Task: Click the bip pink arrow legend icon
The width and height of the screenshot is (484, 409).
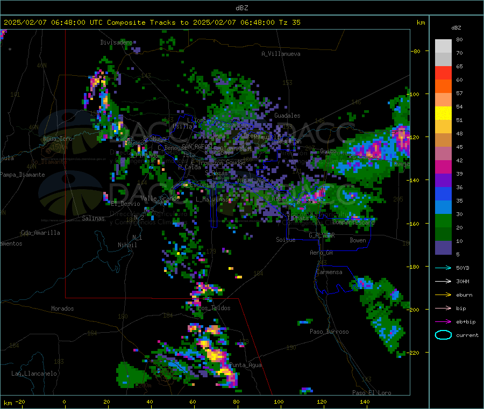Action: 443,308
